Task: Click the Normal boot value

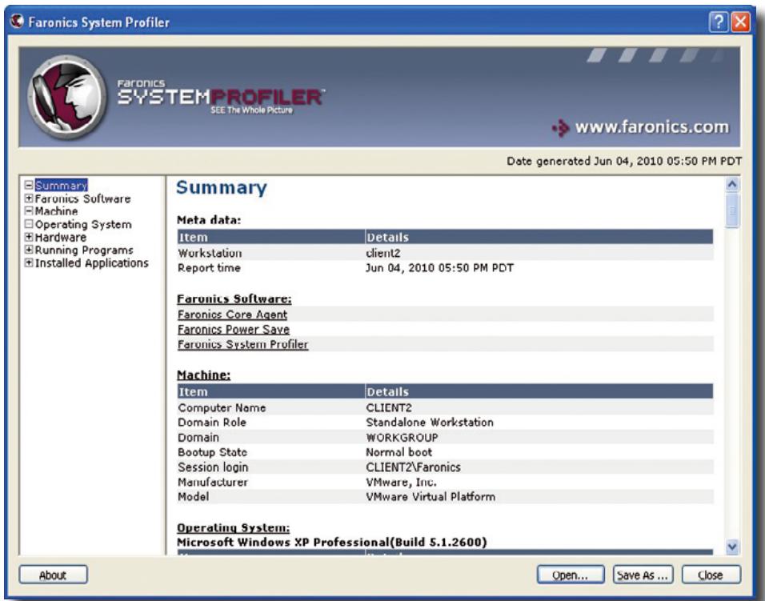Action: [399, 452]
